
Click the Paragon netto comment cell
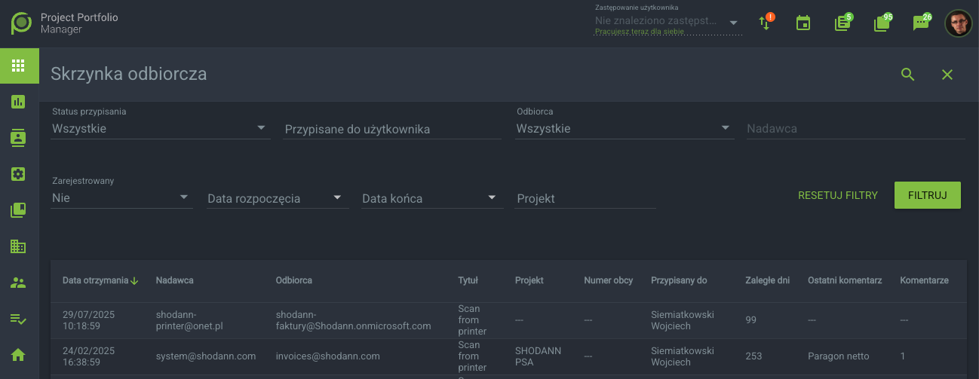click(838, 356)
